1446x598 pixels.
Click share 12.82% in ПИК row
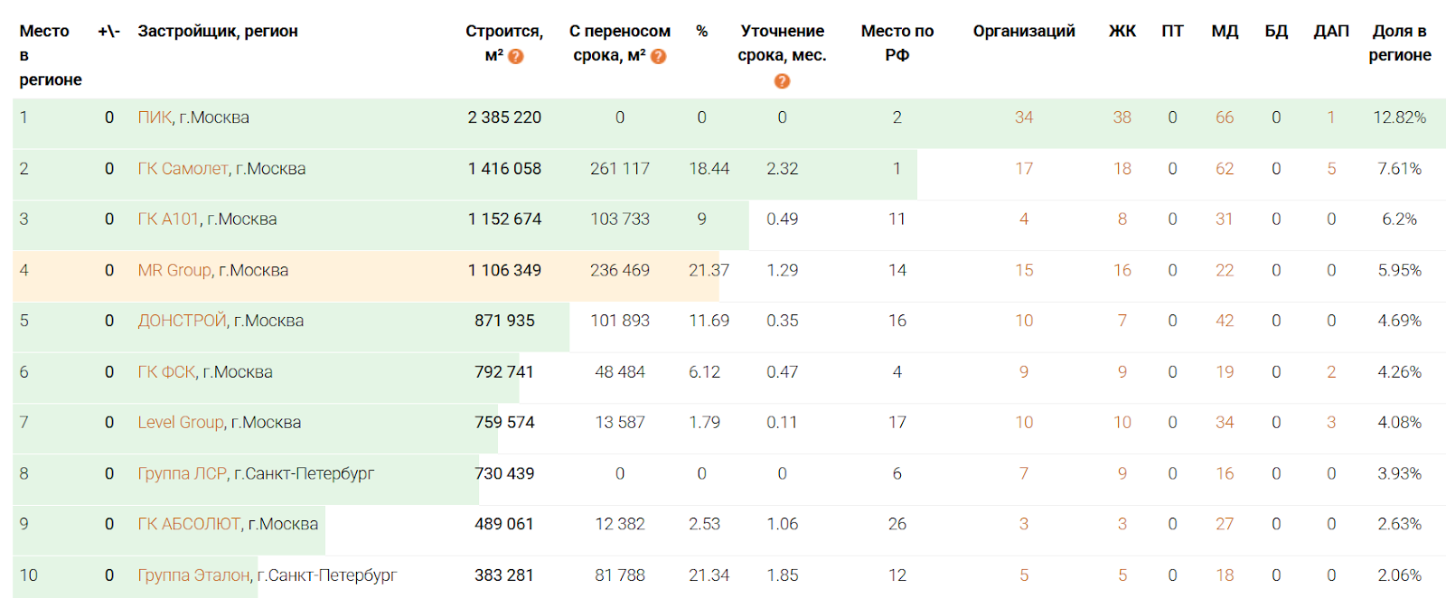(1400, 117)
